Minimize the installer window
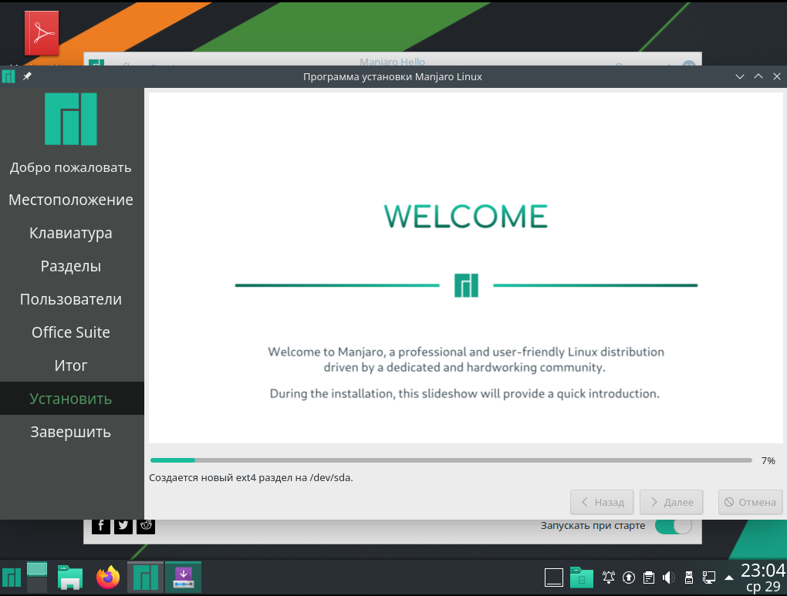Image resolution: width=787 pixels, height=596 pixels. tap(740, 76)
